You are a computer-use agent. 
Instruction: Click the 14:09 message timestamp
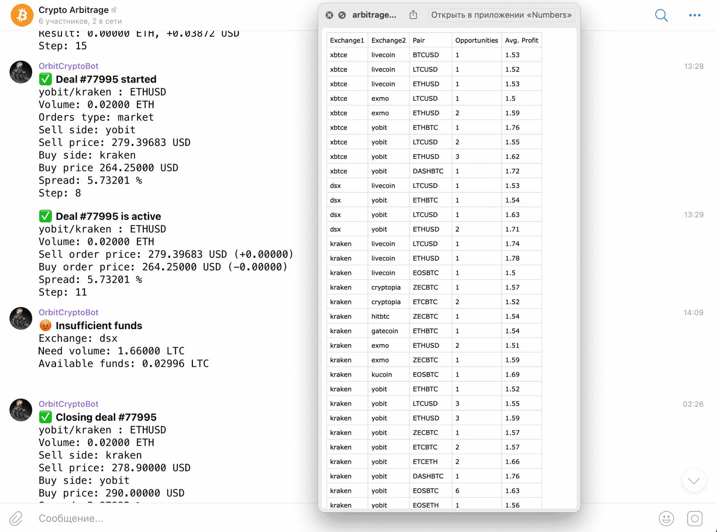click(694, 313)
